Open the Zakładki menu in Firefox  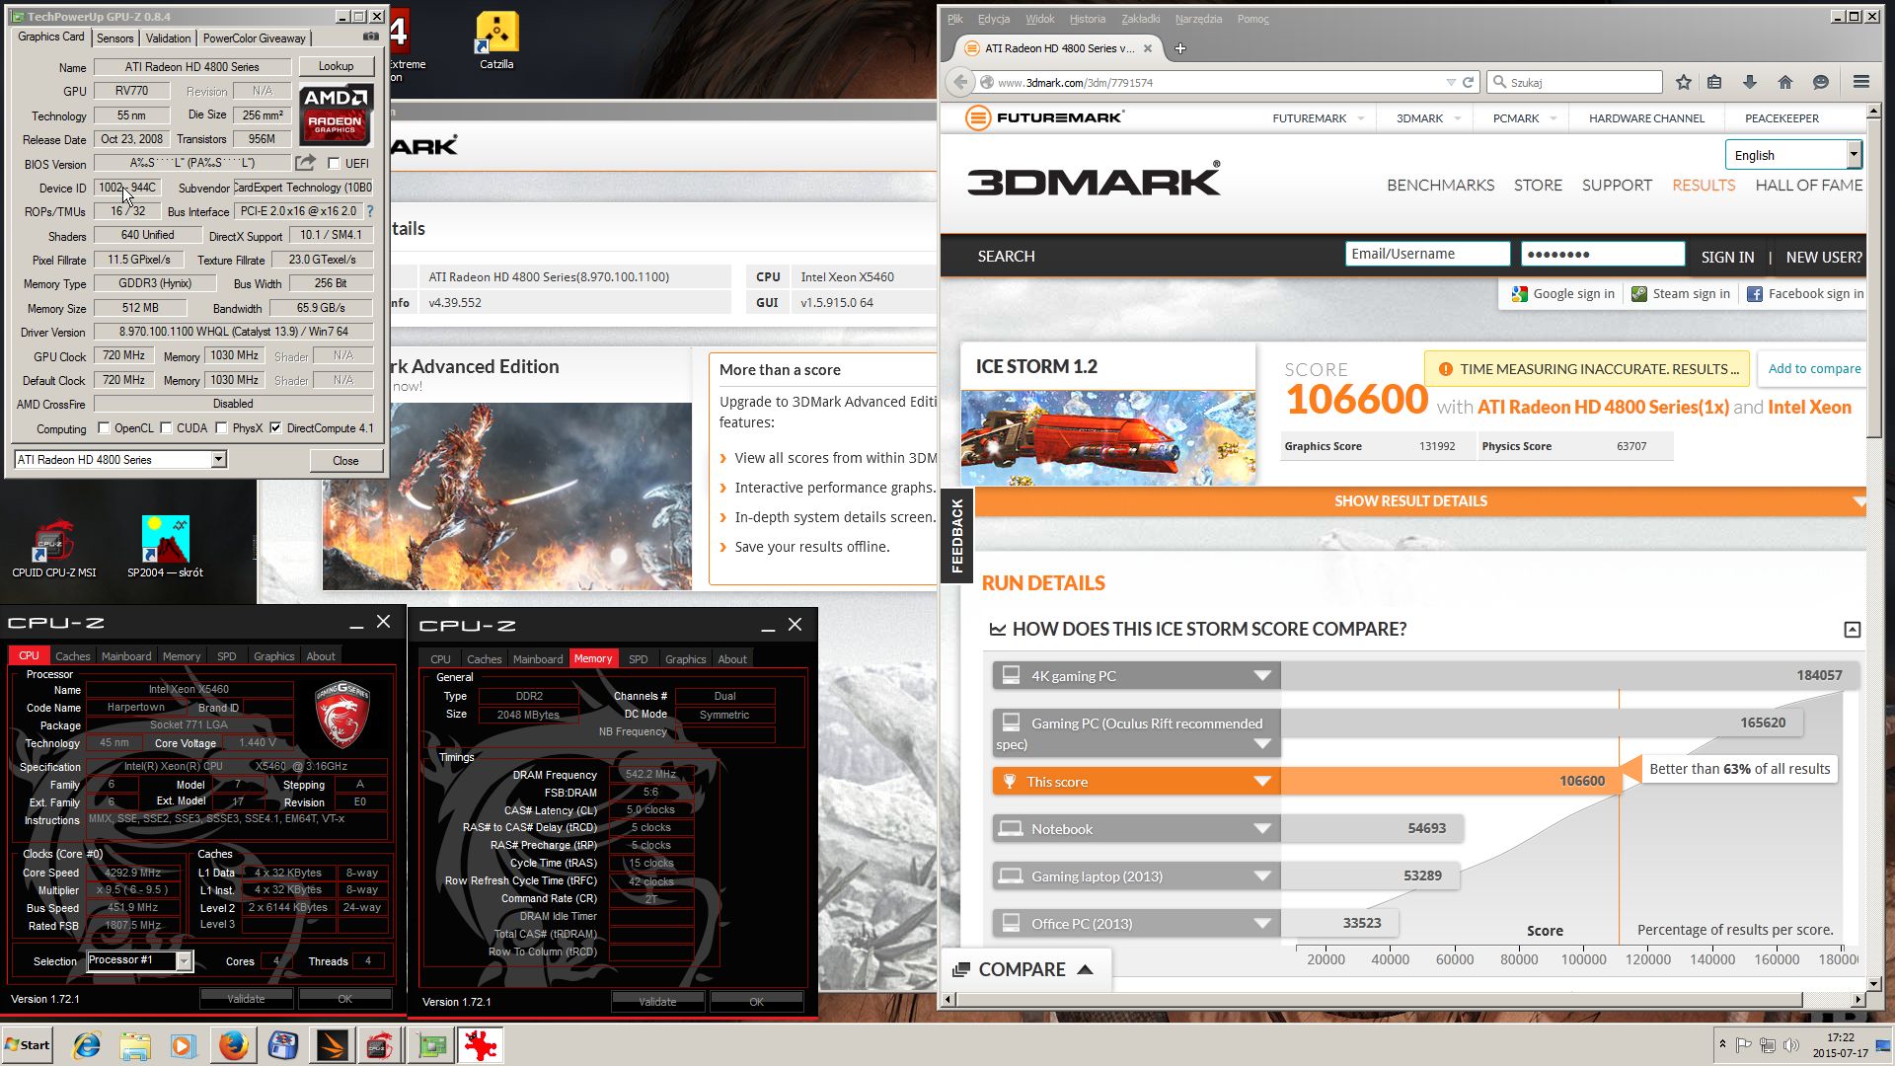[1140, 19]
